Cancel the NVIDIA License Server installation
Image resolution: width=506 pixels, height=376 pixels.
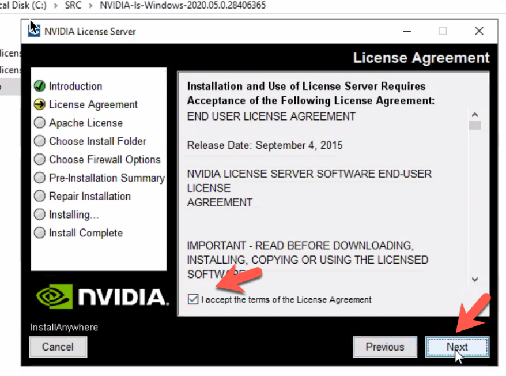pyautogui.click(x=58, y=347)
